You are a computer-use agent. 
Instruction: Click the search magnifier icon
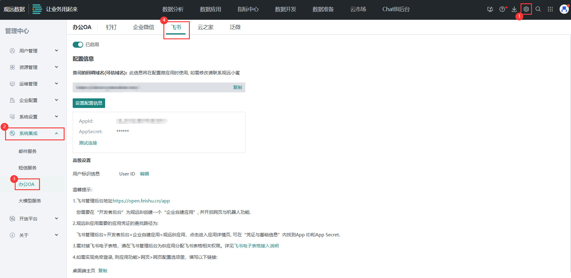pyautogui.click(x=538, y=9)
